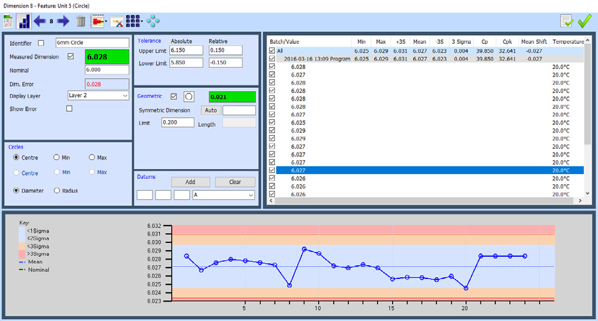598x321 pixels.
Task: Go to next dimension with right arrow
Action: tap(63, 22)
